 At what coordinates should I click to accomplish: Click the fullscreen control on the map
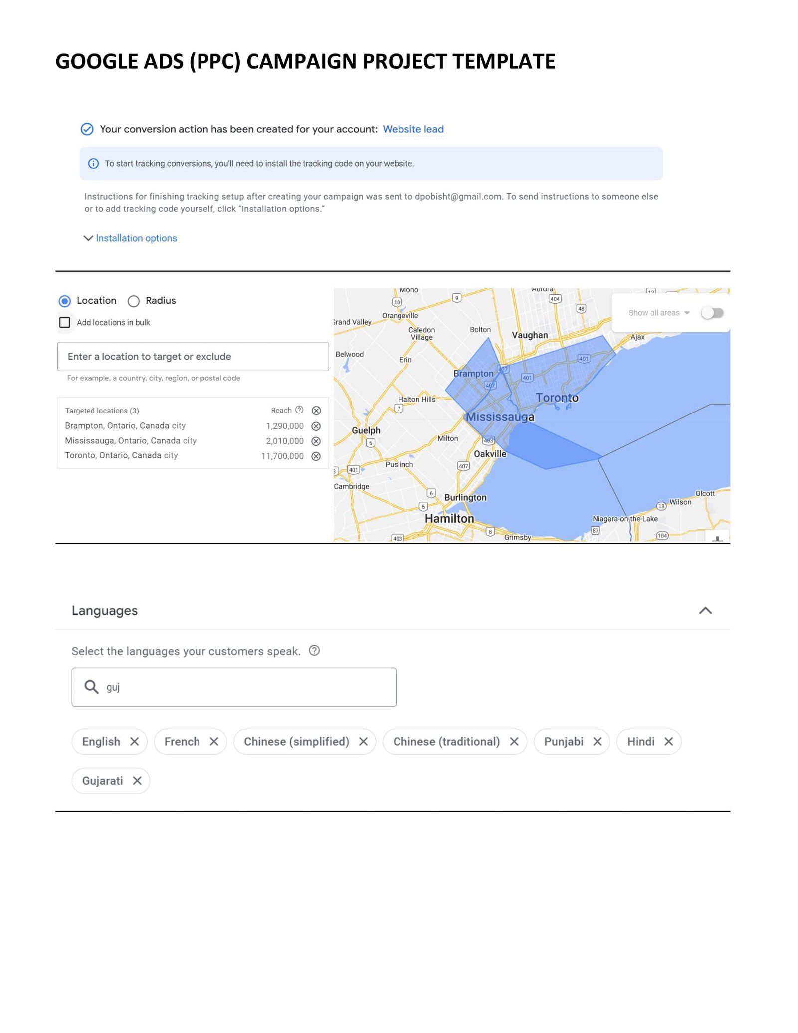coord(717,539)
